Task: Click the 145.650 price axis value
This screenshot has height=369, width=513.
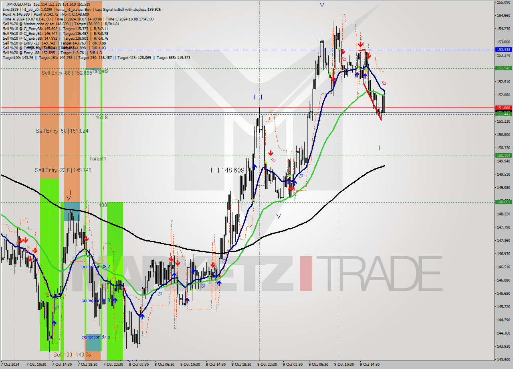Action: pyautogui.click(x=503, y=294)
